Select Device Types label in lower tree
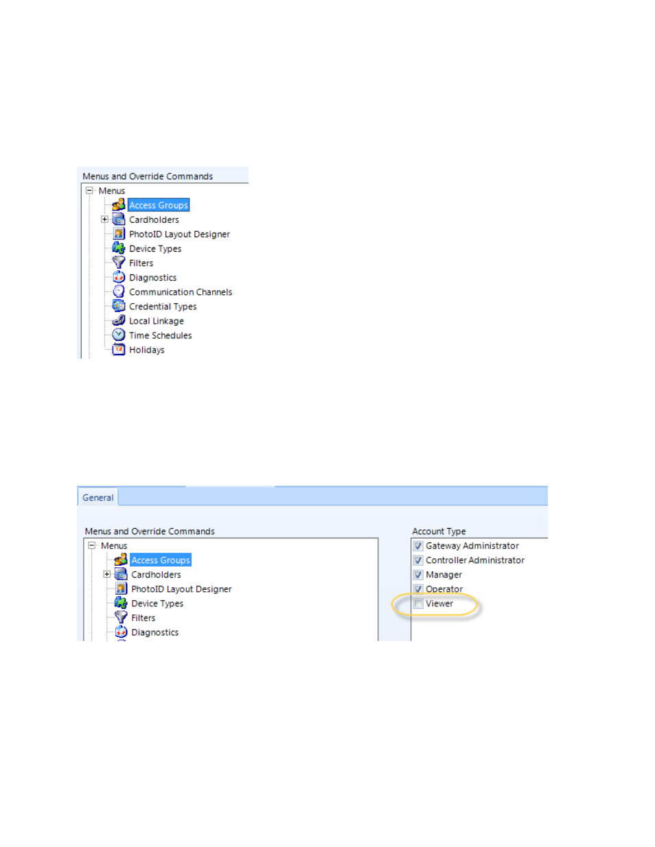 pyautogui.click(x=157, y=603)
